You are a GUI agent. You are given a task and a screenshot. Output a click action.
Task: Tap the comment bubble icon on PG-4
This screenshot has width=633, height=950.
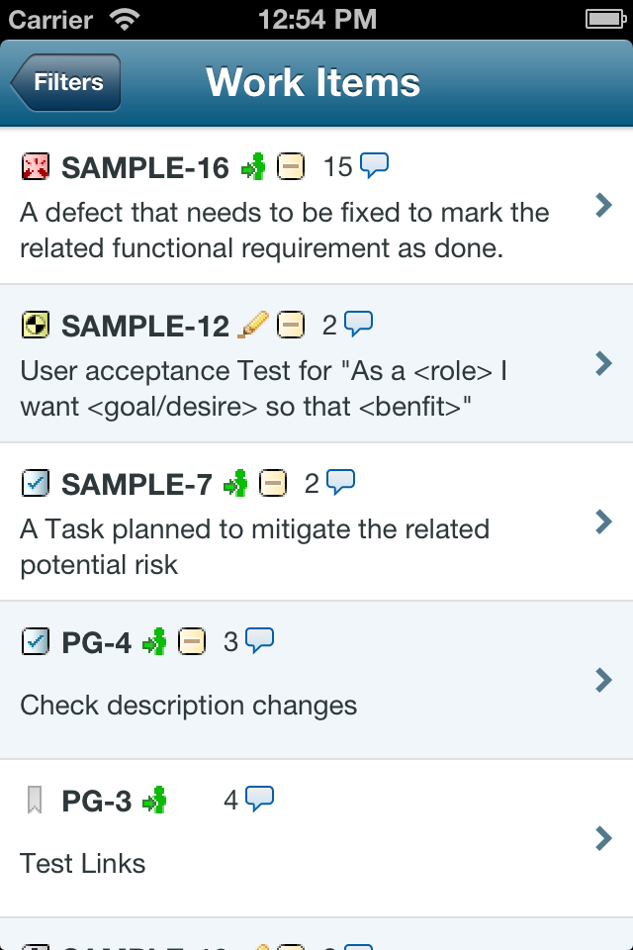click(x=259, y=641)
